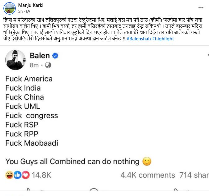Click the blue verified badge next to Balen
Screen dimensions: 209x196
click(55, 56)
